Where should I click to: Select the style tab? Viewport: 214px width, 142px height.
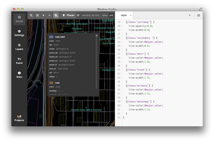(x=124, y=15)
